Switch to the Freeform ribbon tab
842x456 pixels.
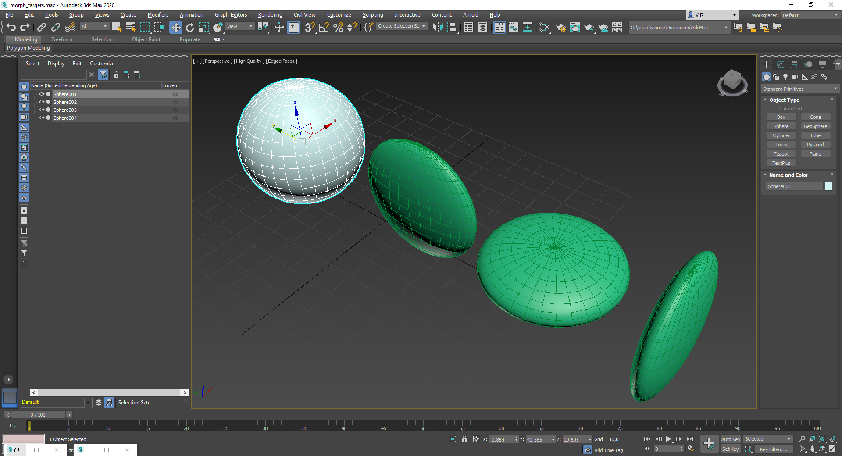[x=61, y=39]
